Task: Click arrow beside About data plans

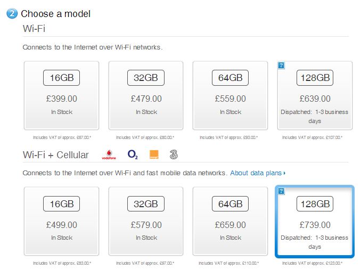Action: point(285,173)
